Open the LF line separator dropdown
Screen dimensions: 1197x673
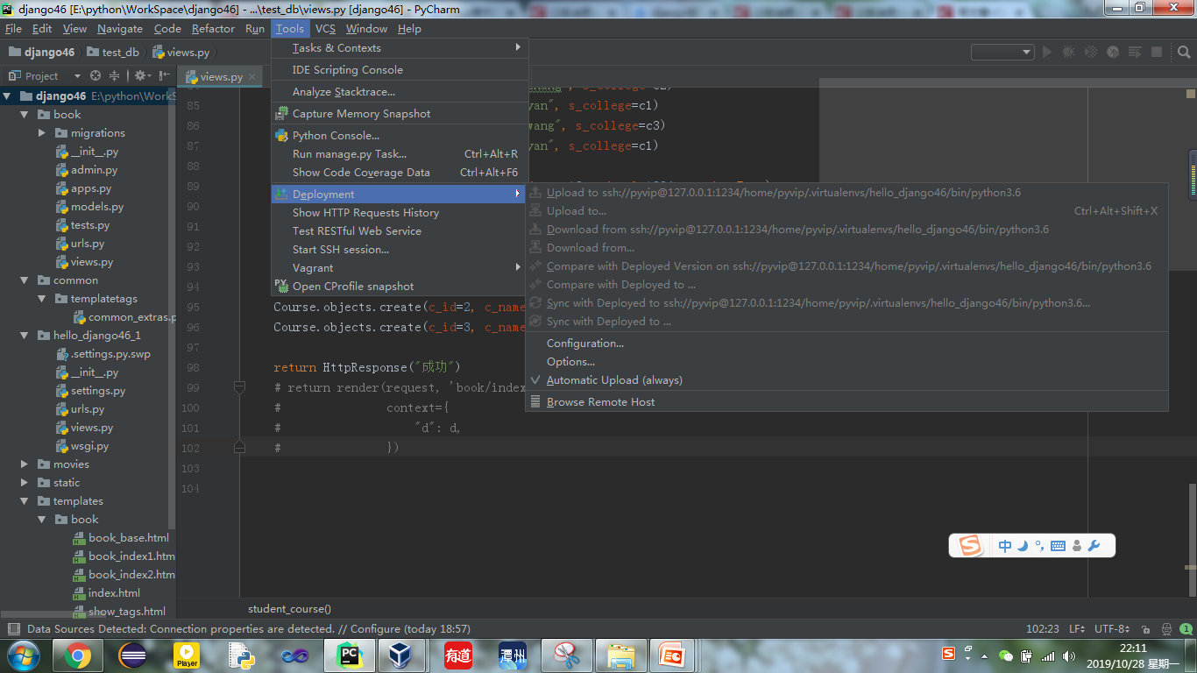pyautogui.click(x=1078, y=628)
